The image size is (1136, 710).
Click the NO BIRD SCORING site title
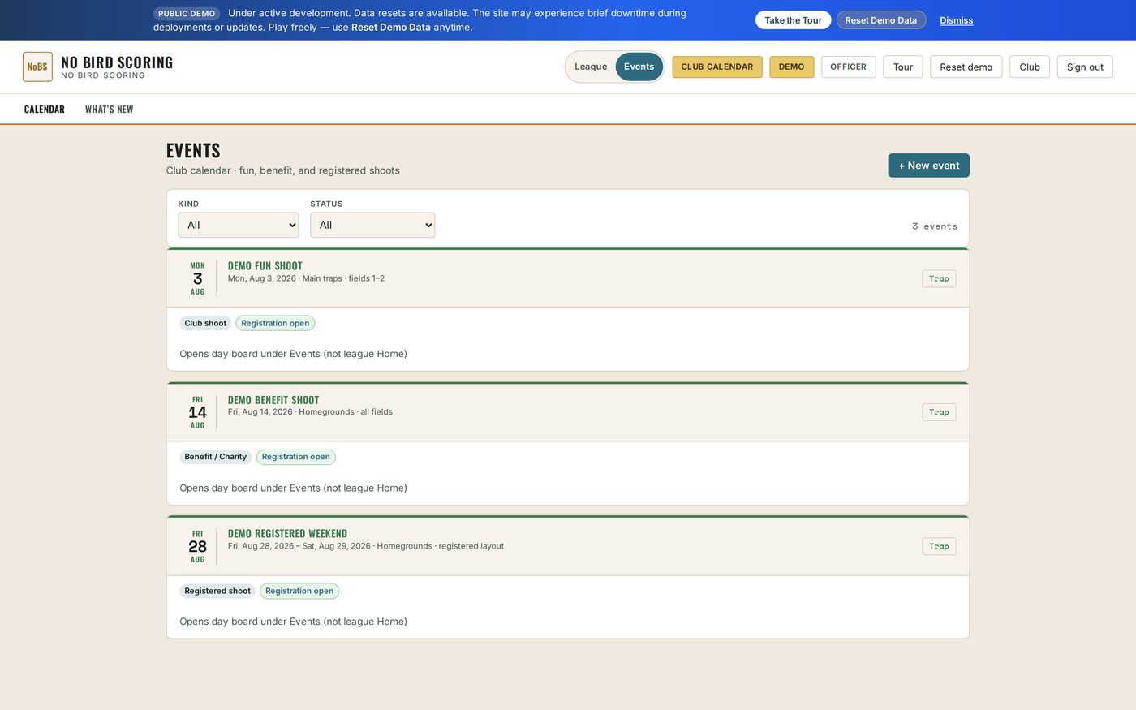pos(117,62)
